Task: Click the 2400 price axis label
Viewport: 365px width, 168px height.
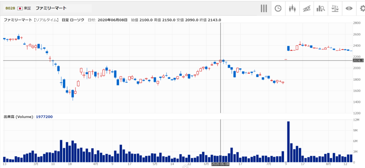Action: pyautogui.click(x=356, y=46)
